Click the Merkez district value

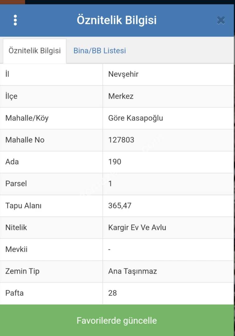pos(121,96)
